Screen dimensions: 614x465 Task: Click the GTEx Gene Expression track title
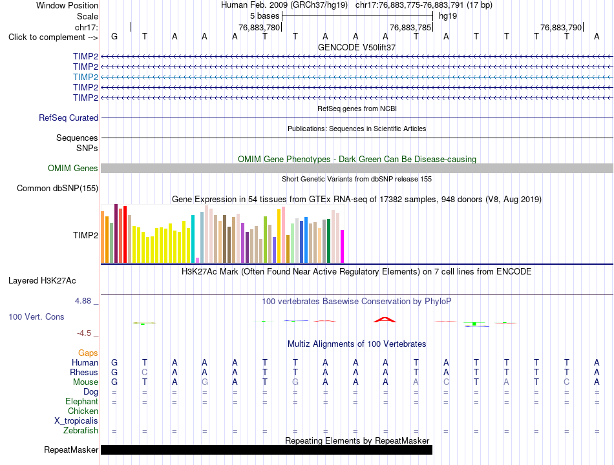tap(357, 199)
